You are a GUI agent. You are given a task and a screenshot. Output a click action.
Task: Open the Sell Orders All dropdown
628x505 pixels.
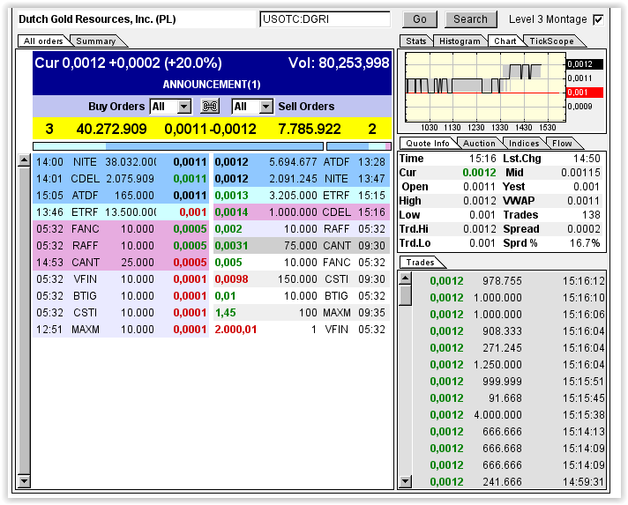(253, 107)
